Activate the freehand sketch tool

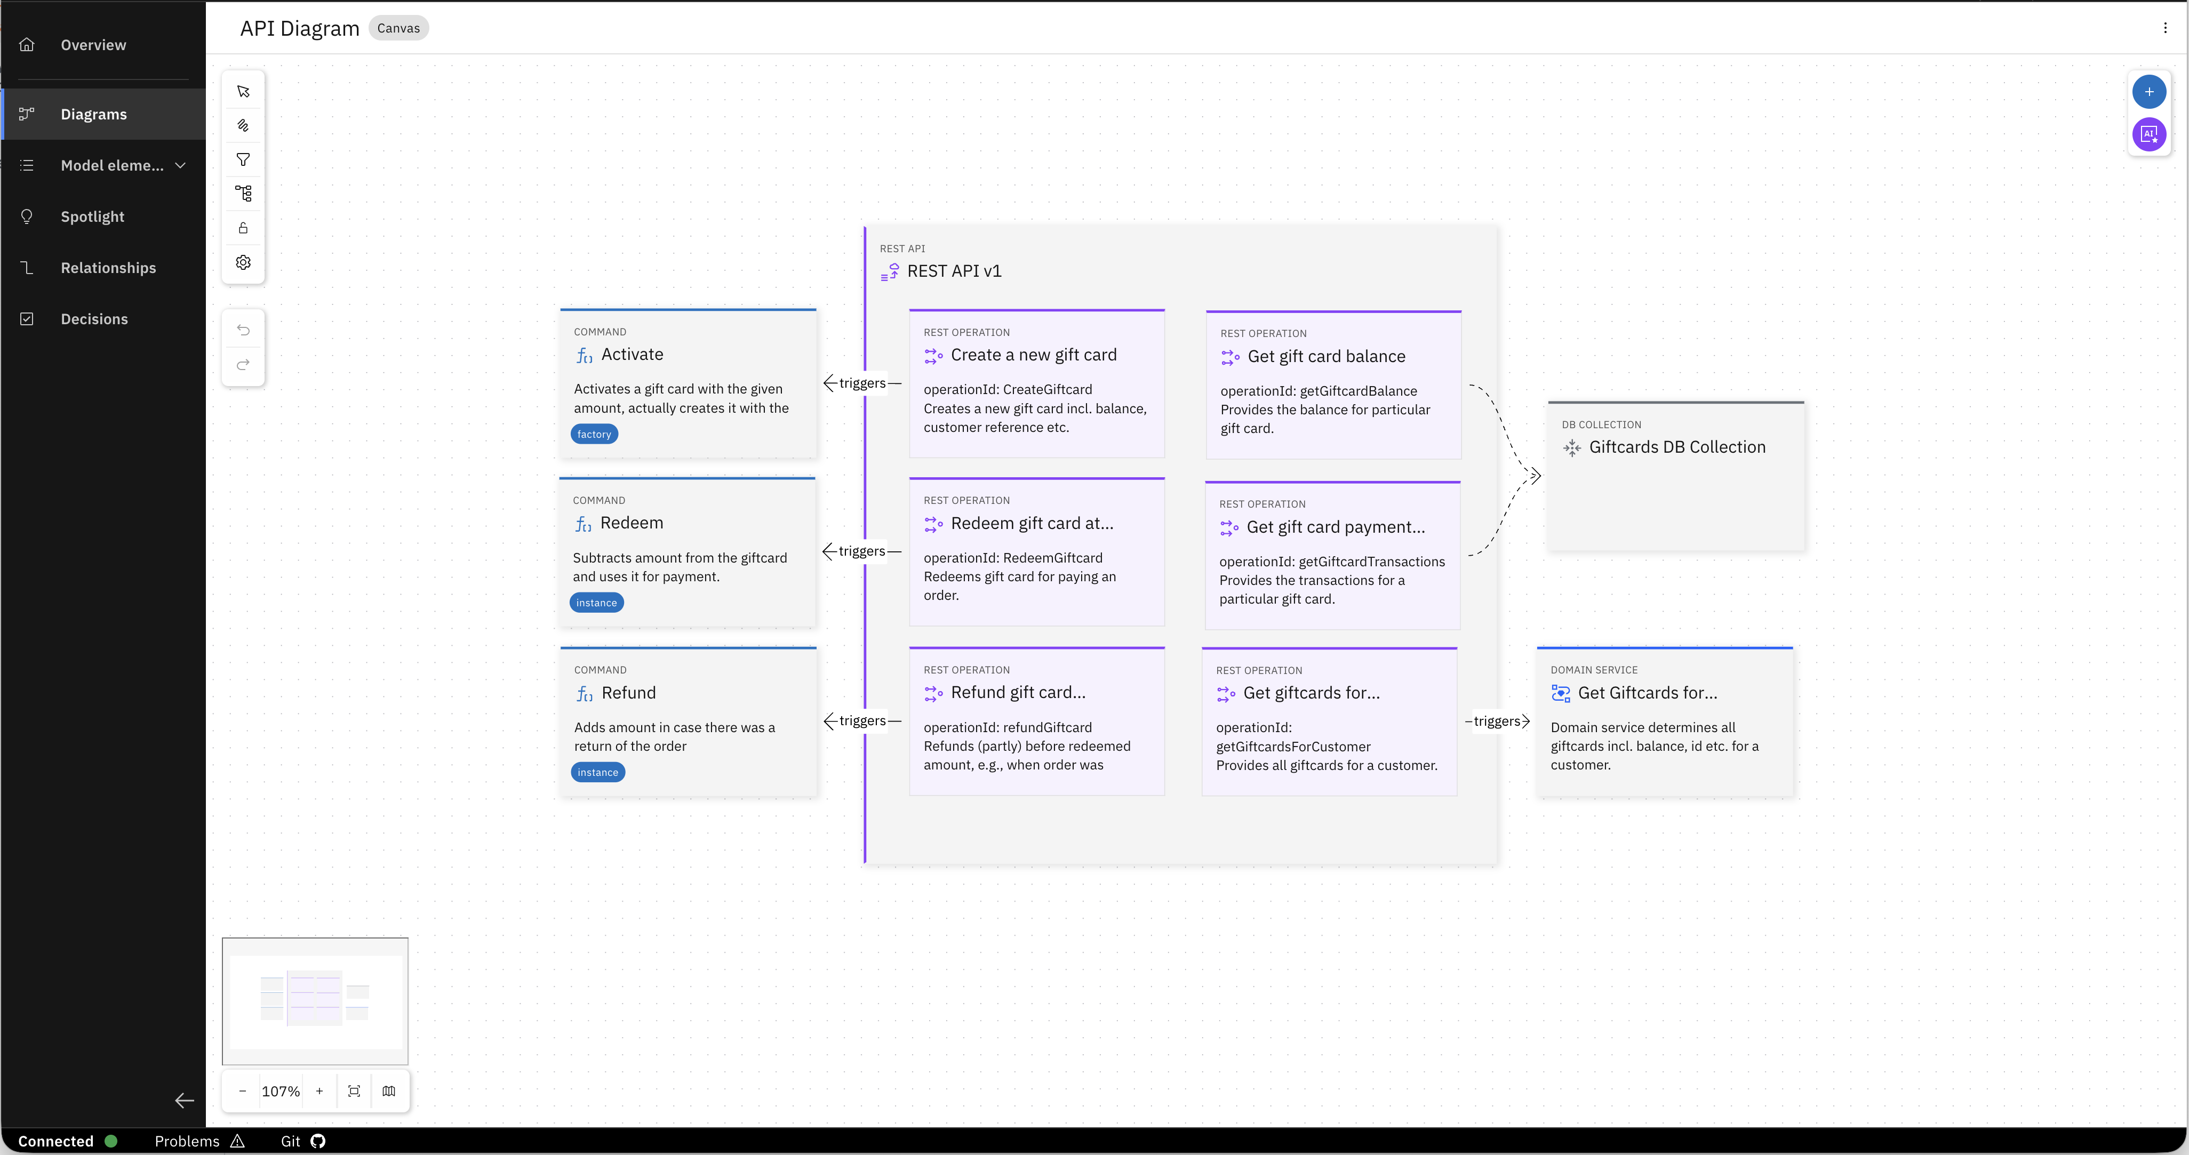(x=243, y=125)
